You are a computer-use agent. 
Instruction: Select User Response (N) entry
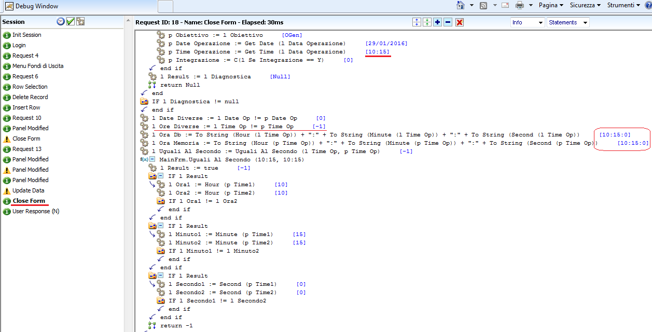[x=36, y=211]
